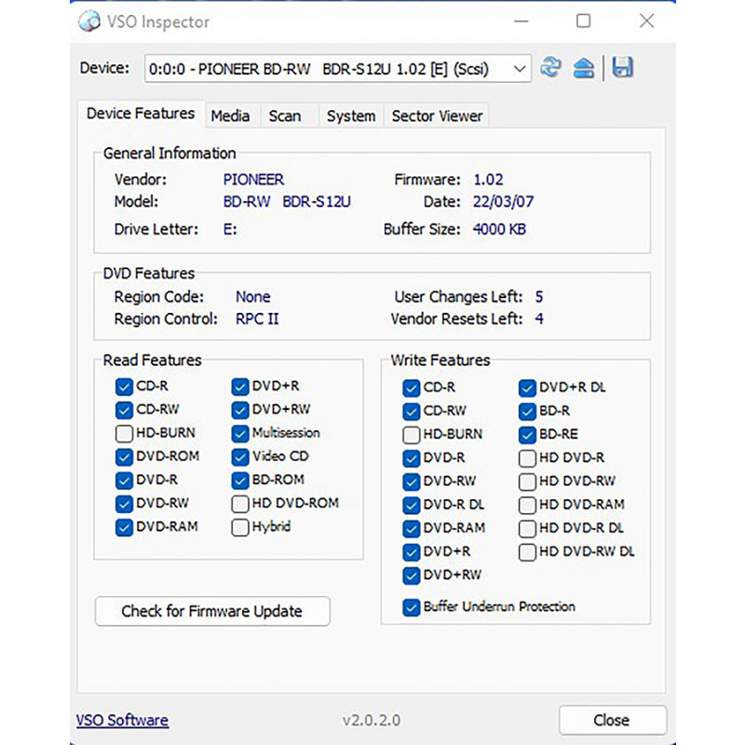Image resolution: width=745 pixels, height=745 pixels.
Task: Open the Device selection dropdown
Action: [x=338, y=68]
